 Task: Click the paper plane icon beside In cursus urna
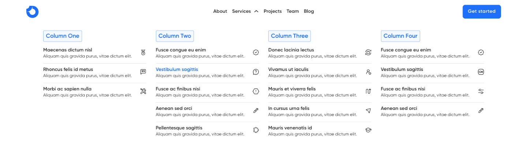point(369,111)
